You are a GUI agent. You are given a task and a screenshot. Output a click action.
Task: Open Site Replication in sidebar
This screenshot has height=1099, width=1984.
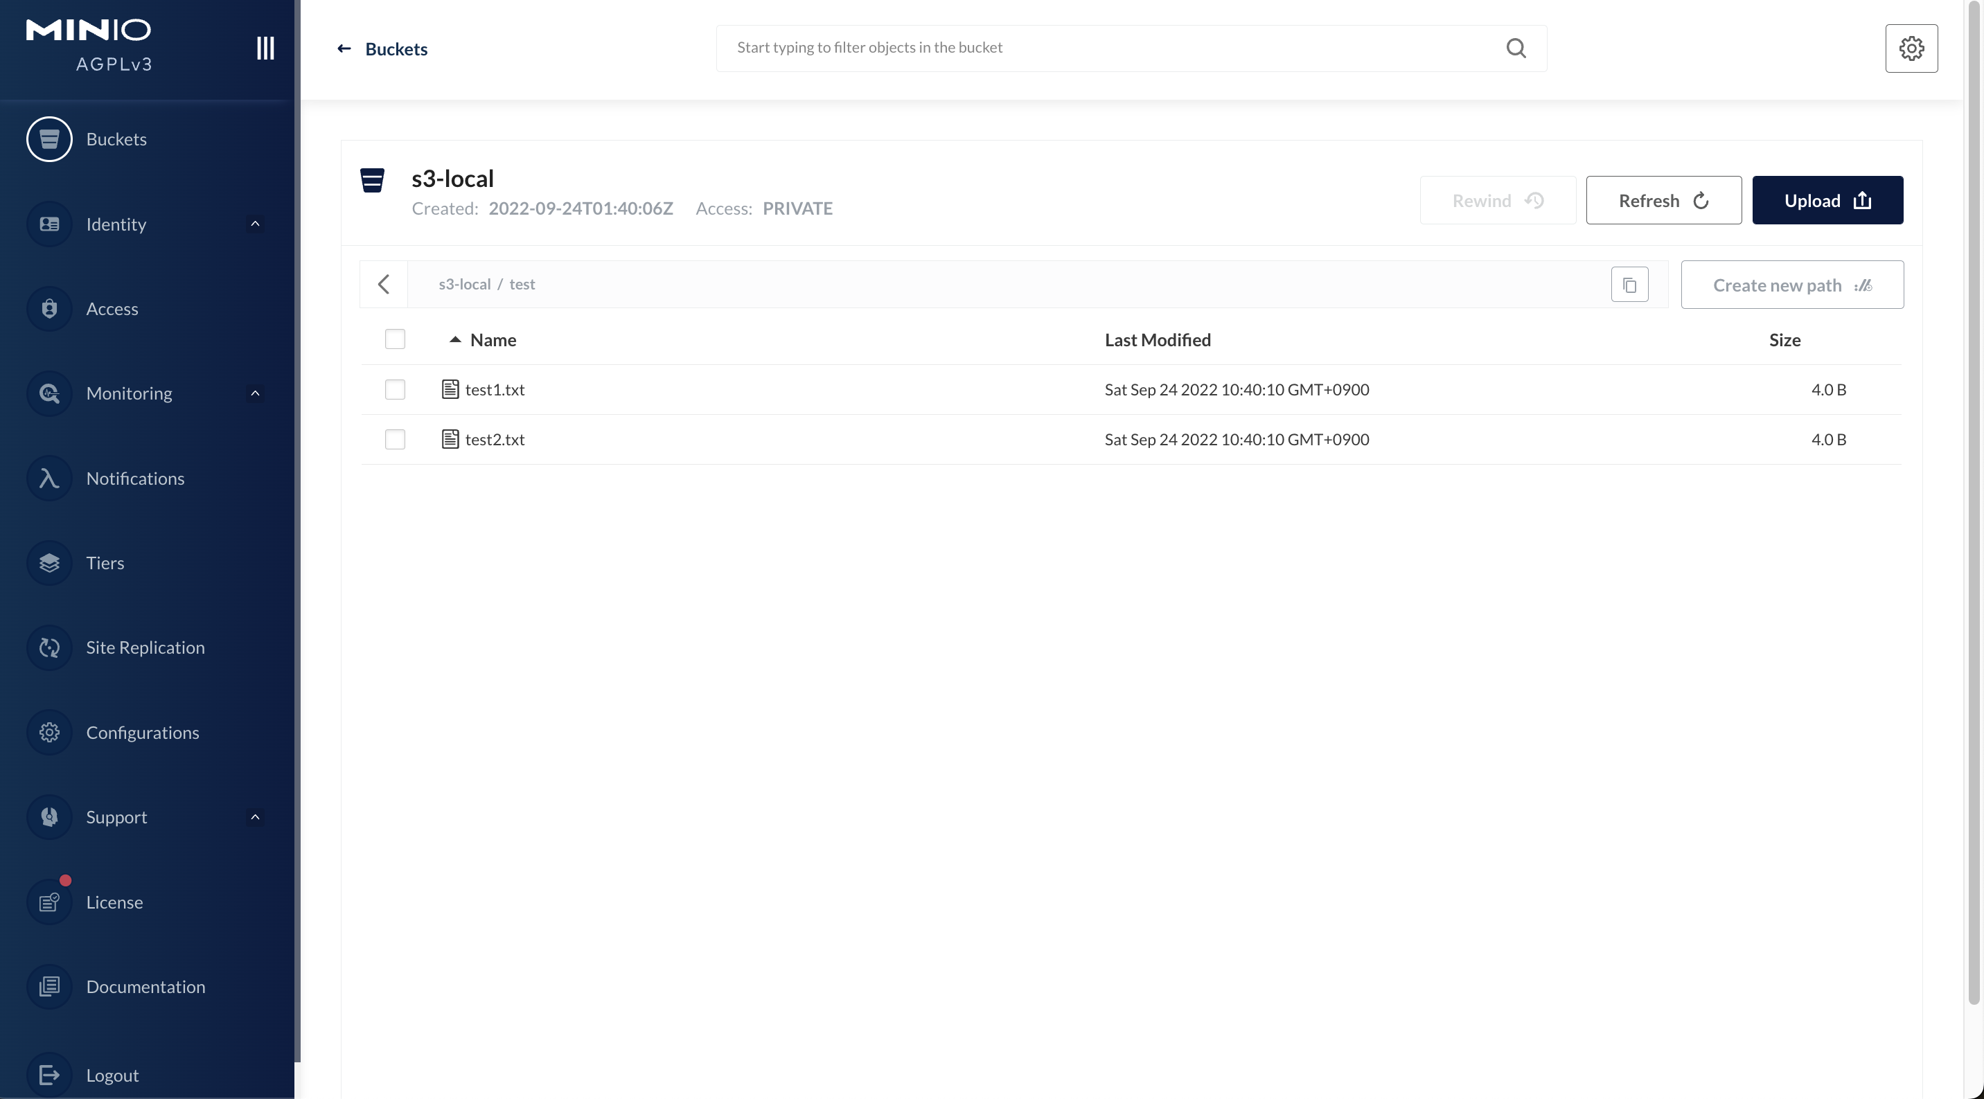pos(145,647)
